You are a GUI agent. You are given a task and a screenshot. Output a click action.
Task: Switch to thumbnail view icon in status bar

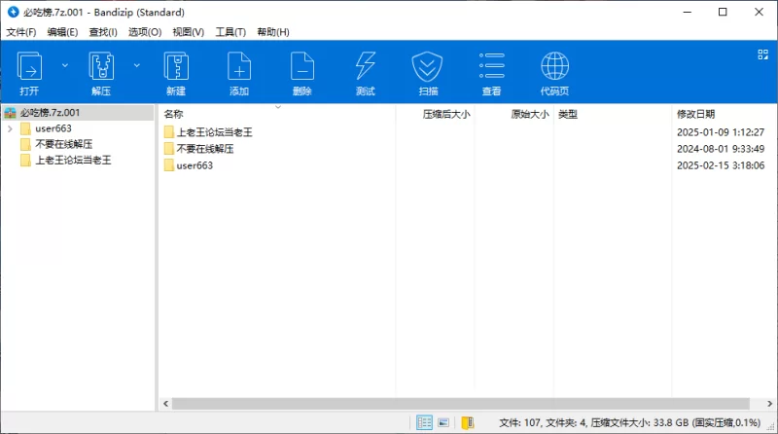[x=443, y=422]
